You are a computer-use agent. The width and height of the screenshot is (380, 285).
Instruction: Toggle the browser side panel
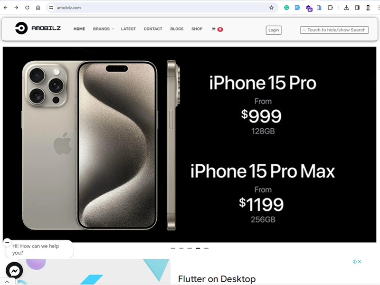pos(357,8)
